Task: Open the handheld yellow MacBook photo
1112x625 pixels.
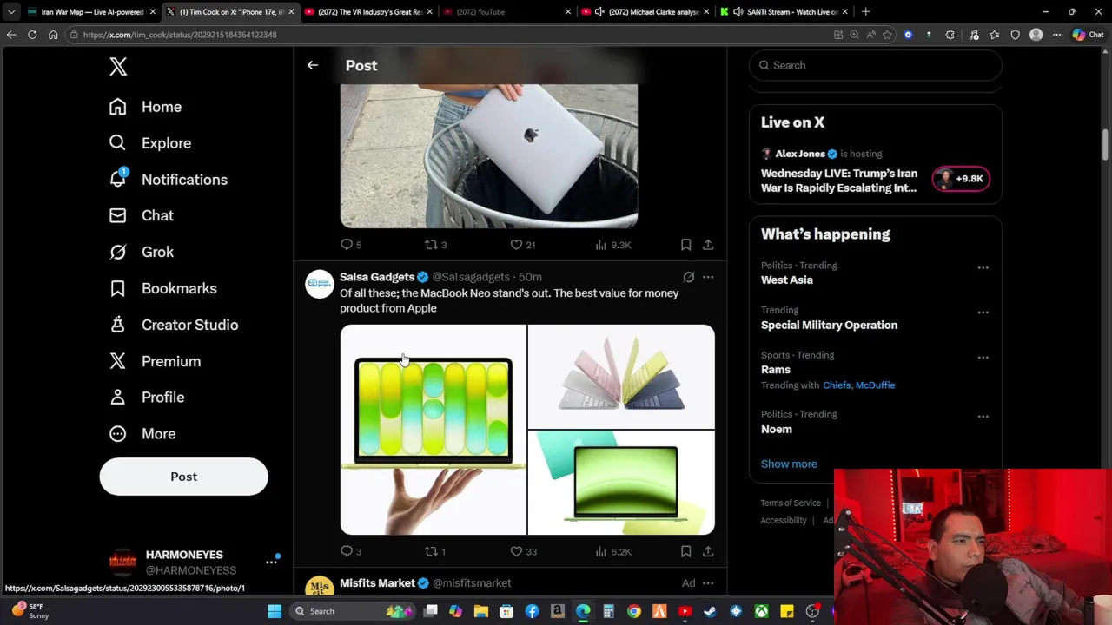Action: pos(433,430)
